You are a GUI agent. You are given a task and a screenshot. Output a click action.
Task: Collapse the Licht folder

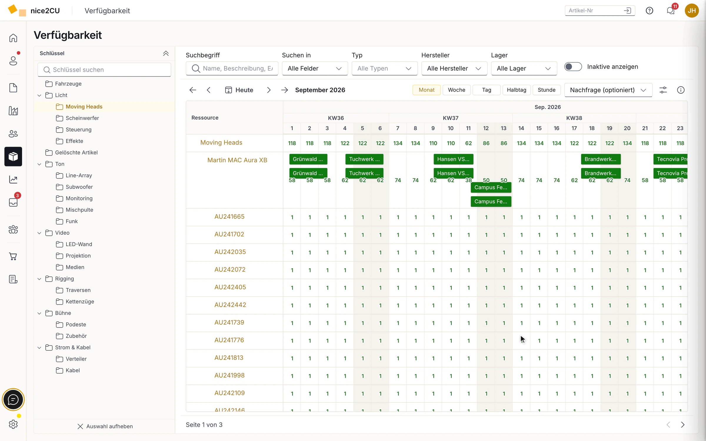pos(39,95)
